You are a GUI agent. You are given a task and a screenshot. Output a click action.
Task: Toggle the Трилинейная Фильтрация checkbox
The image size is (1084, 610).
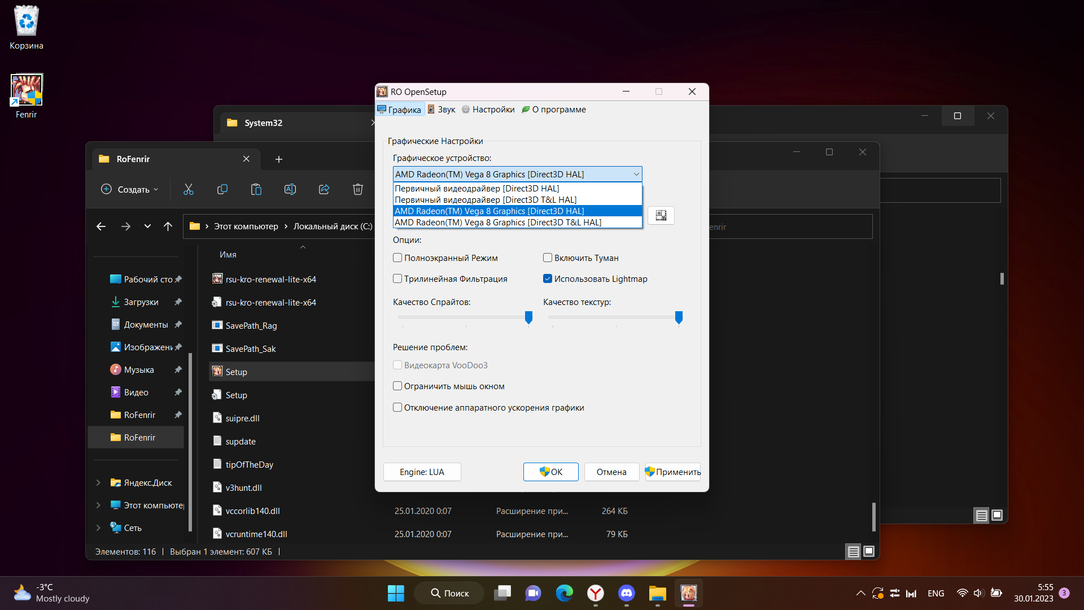click(397, 279)
